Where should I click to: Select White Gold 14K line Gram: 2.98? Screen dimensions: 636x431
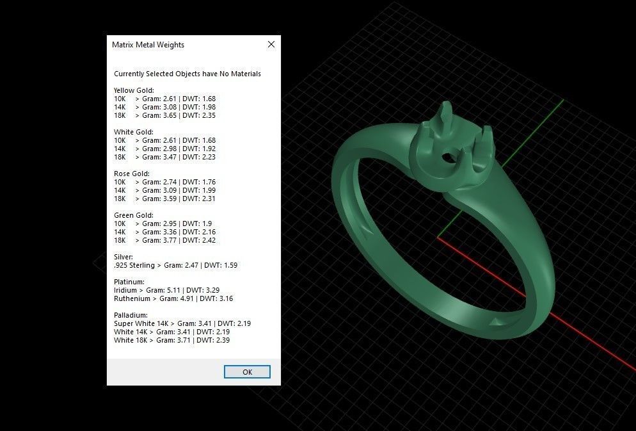tap(164, 149)
